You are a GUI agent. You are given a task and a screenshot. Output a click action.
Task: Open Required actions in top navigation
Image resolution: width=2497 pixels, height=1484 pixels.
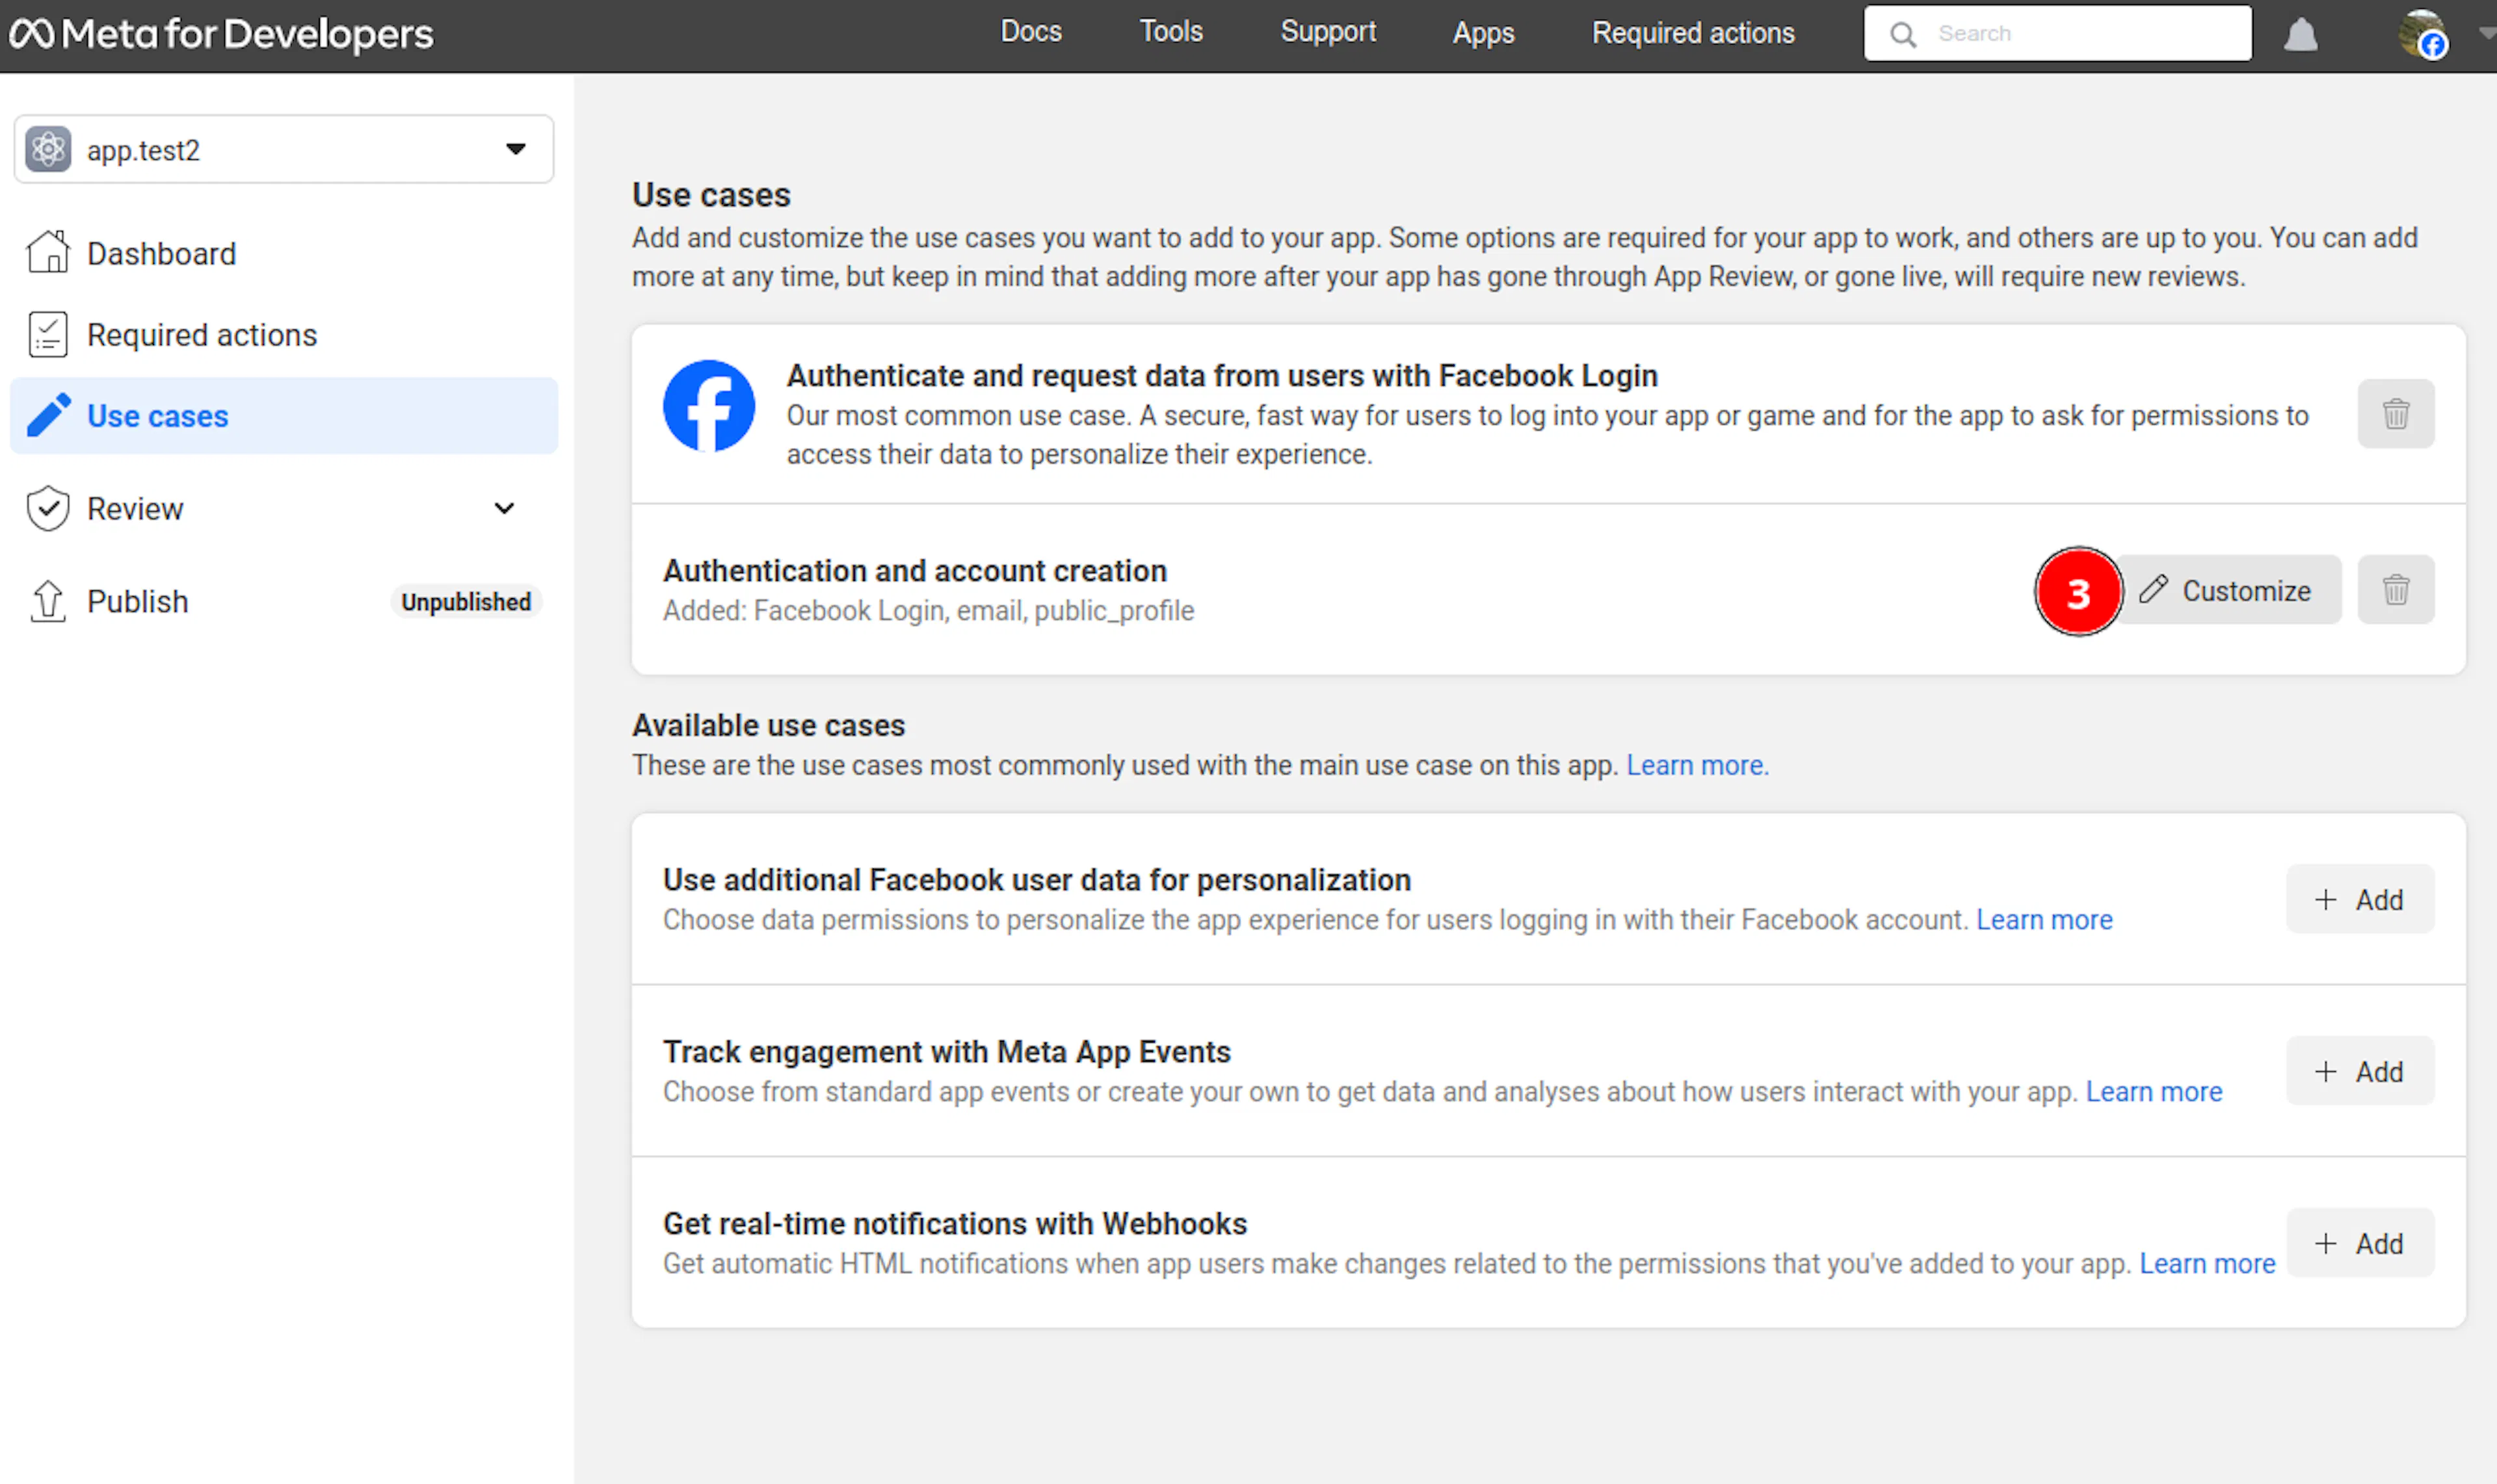click(x=1693, y=33)
